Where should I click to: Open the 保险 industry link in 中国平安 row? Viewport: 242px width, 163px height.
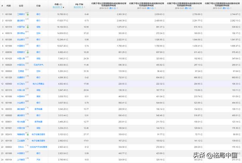pos(39,27)
